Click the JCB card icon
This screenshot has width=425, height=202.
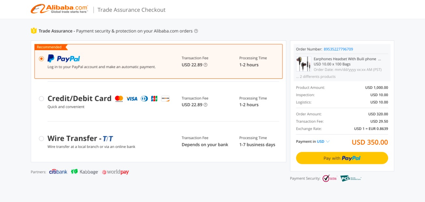pyautogui.click(x=154, y=98)
